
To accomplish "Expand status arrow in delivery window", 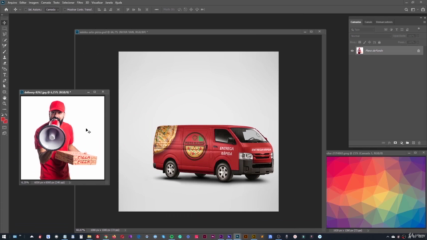I will coord(69,183).
